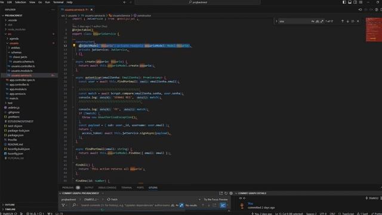Refresh the commit graph
The width and height of the screenshot is (382, 215).
[226, 193]
